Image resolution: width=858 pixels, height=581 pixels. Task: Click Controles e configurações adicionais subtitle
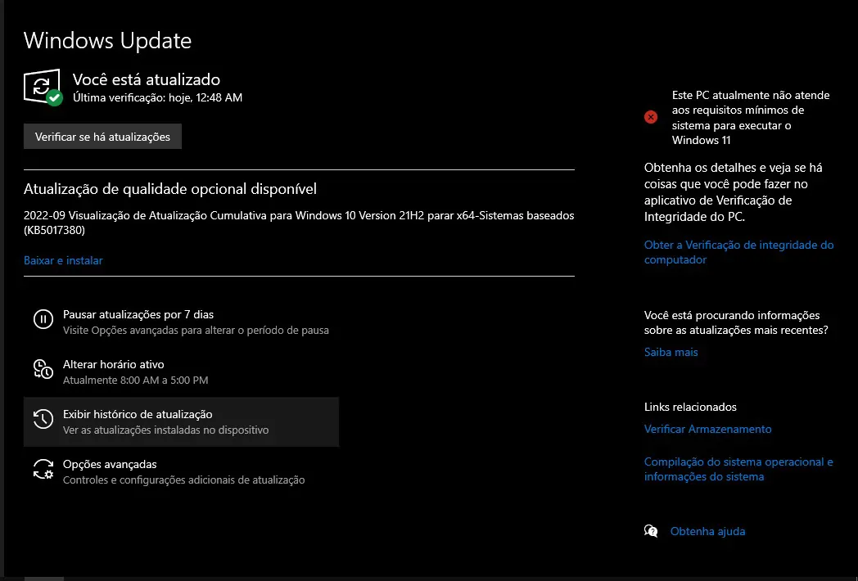184,480
